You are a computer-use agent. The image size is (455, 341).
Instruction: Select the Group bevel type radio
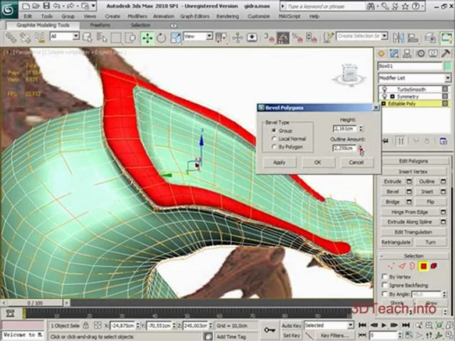273,131
